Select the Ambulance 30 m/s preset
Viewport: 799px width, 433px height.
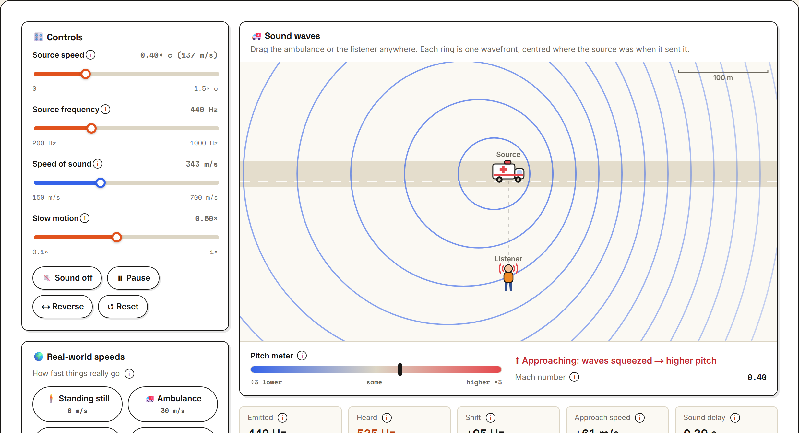(173, 404)
